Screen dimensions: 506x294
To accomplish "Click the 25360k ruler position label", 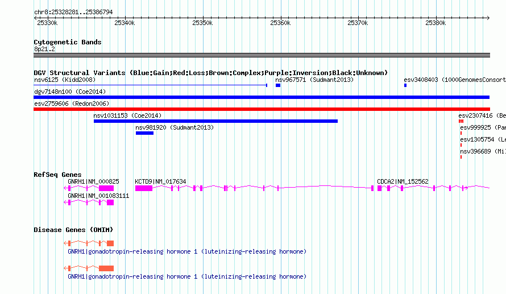I will (280, 23).
